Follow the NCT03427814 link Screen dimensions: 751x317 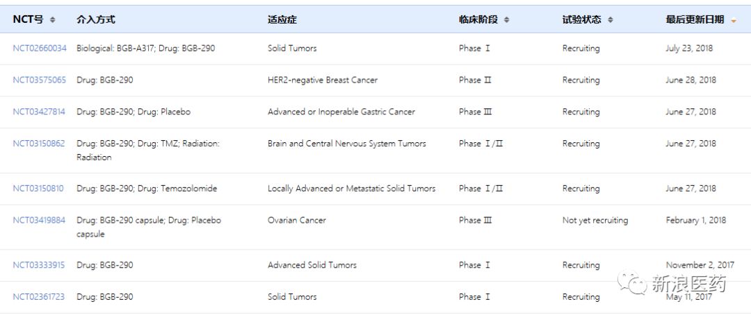tap(40, 112)
